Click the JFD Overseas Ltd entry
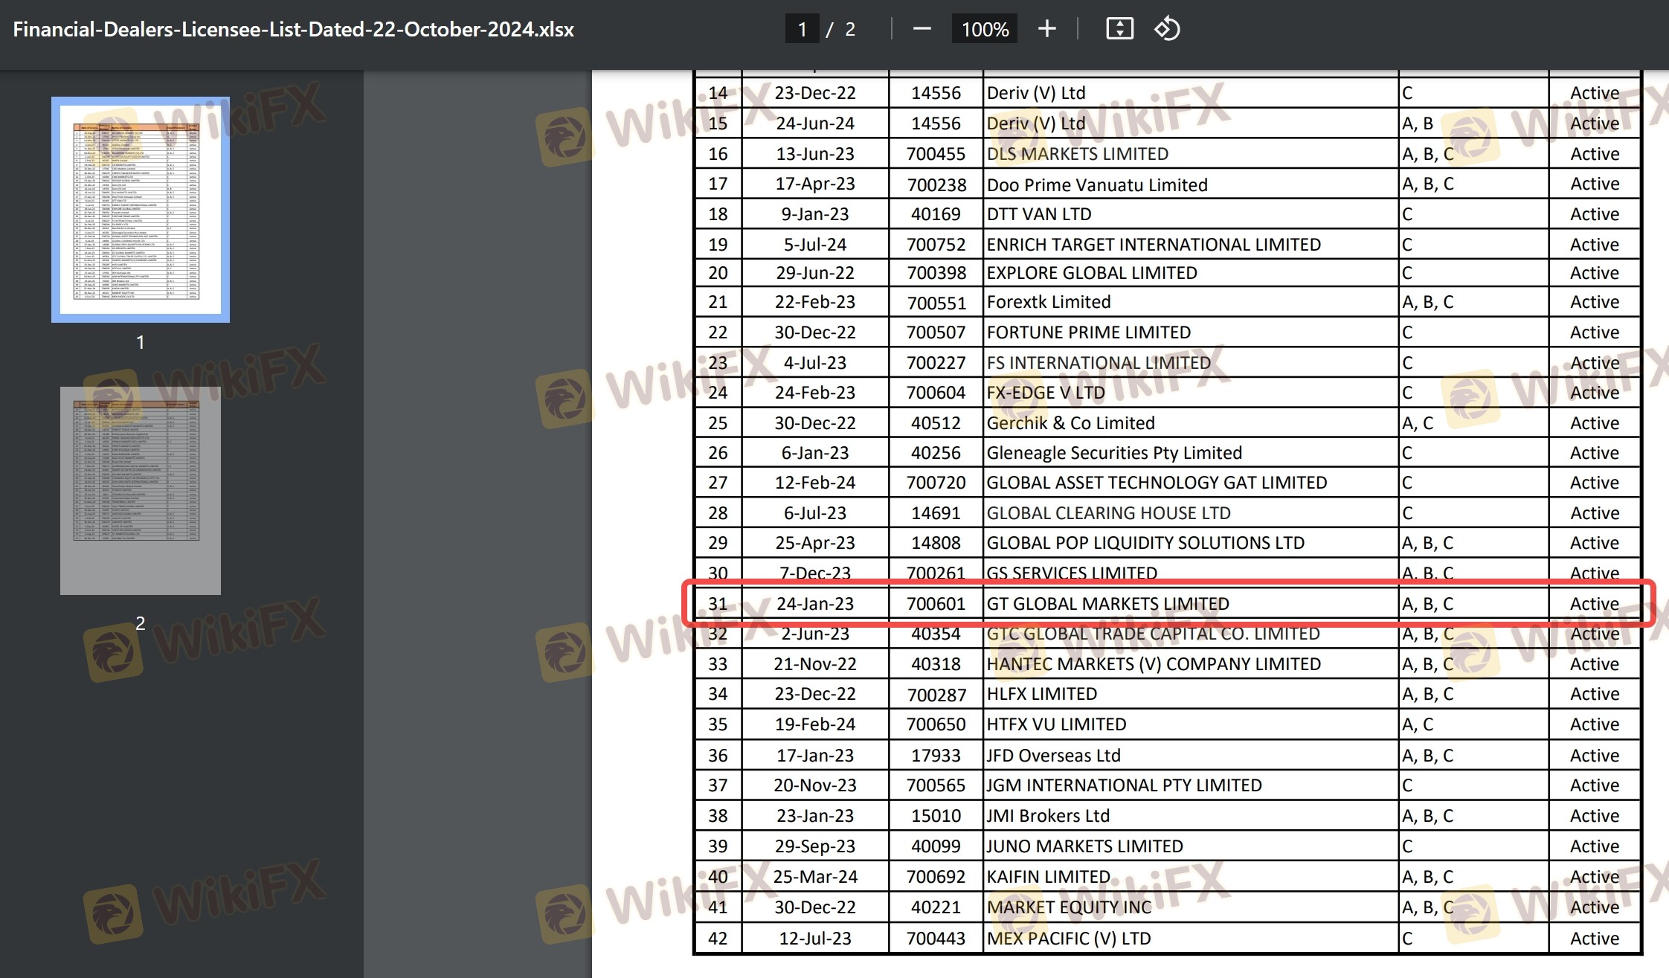This screenshot has height=978, width=1669. [x=1053, y=756]
